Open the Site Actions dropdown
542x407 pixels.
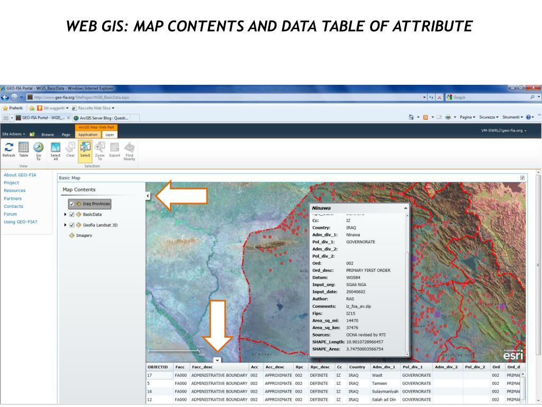coord(13,134)
